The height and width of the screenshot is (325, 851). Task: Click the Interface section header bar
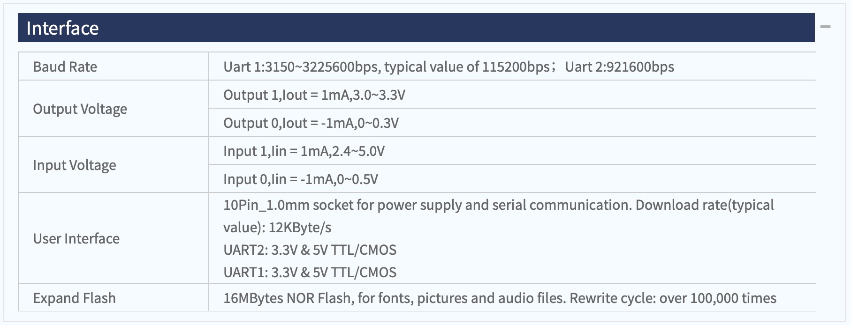tap(416, 28)
